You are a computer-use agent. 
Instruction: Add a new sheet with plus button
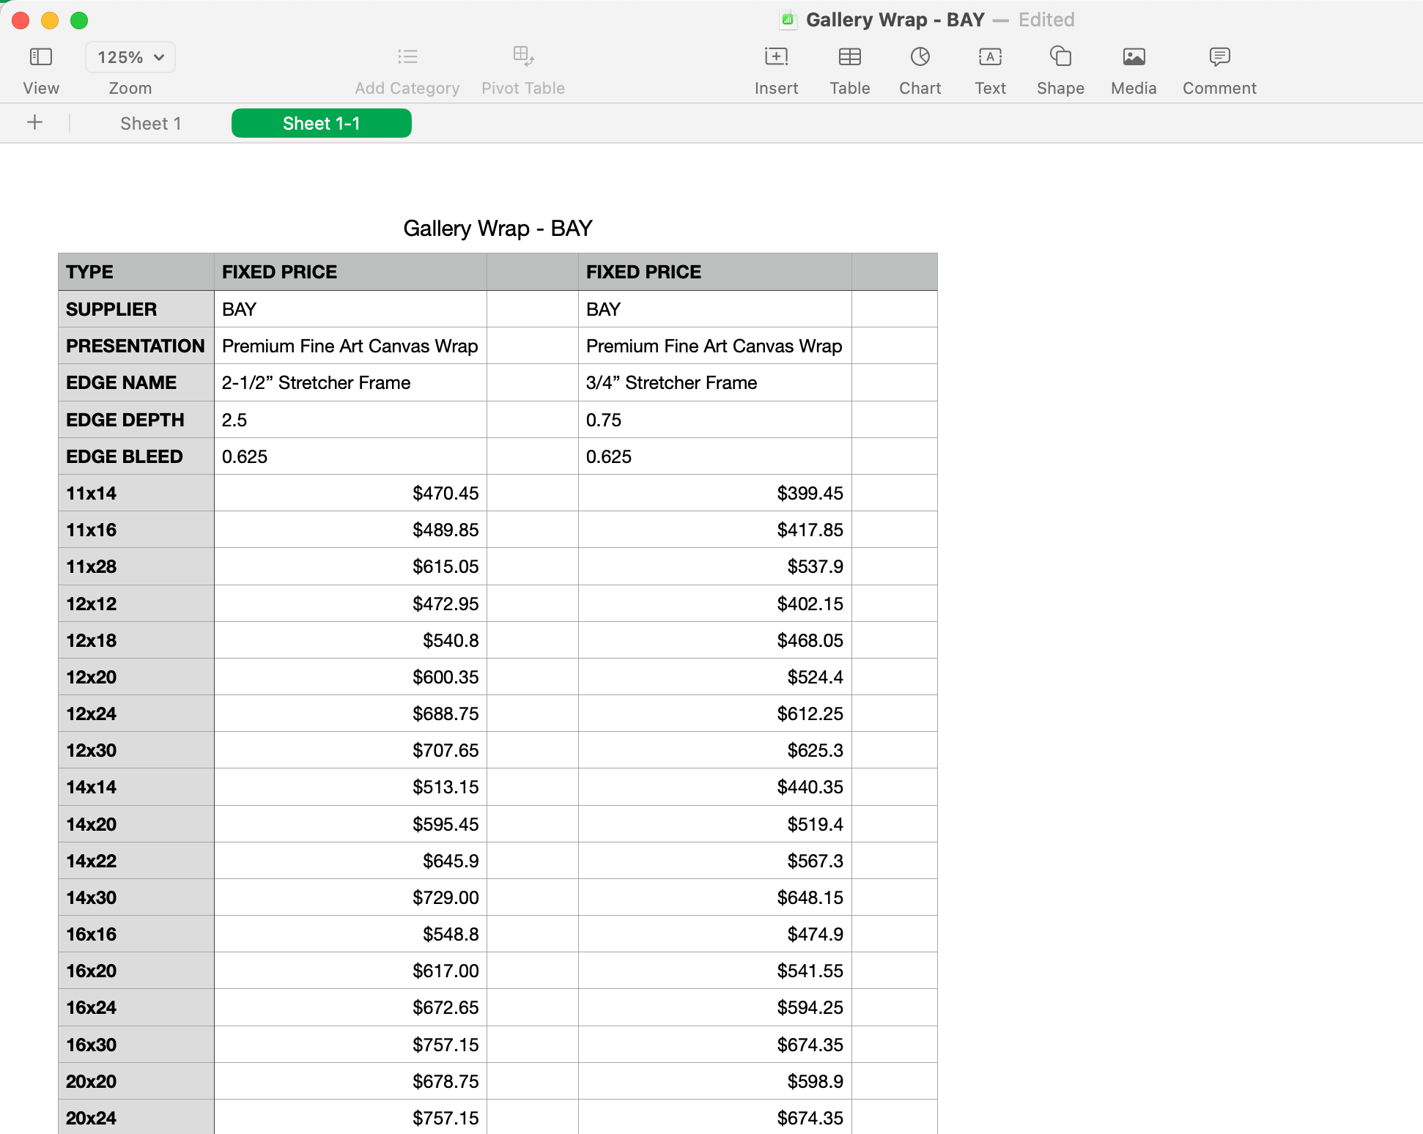[34, 122]
